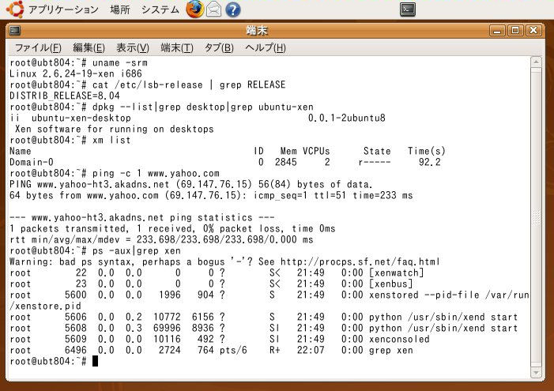Click the scrollbar up arrow
Screen dimensions: 554x391
coord(536,62)
